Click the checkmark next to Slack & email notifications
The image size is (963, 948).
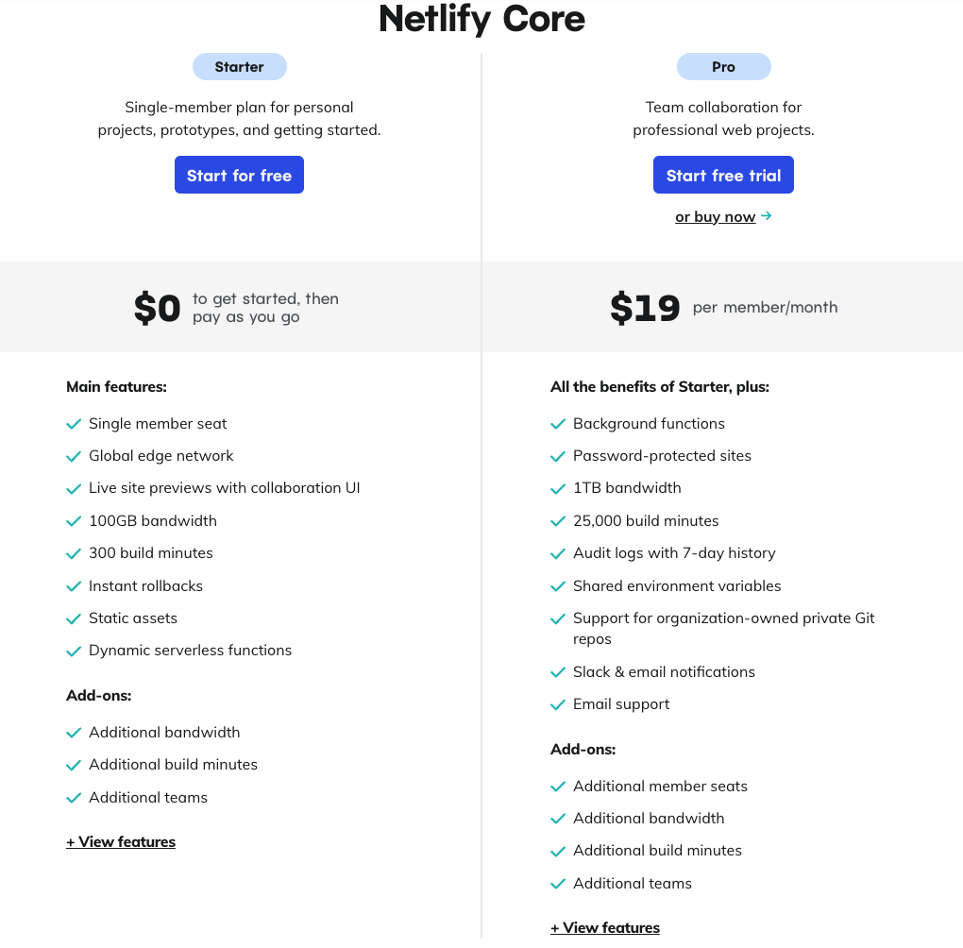point(558,672)
